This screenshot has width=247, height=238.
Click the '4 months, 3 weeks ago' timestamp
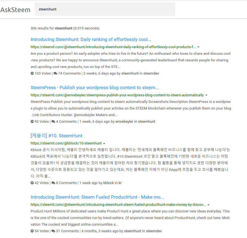[x=100, y=231]
